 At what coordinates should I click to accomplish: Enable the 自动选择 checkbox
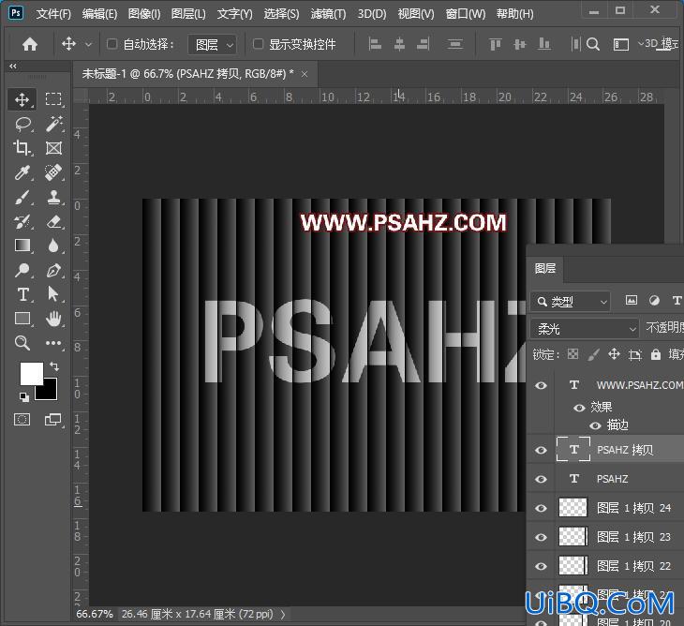tap(112, 44)
